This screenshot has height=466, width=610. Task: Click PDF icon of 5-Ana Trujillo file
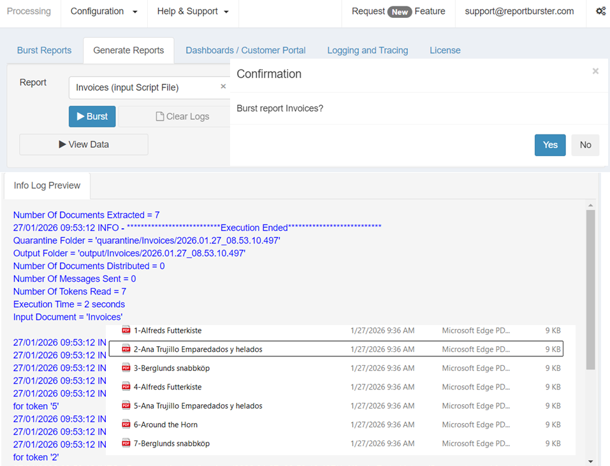coord(126,405)
